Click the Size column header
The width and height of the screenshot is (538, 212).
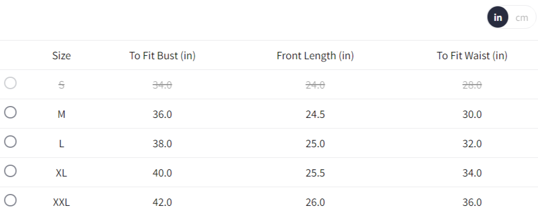pyautogui.click(x=62, y=55)
